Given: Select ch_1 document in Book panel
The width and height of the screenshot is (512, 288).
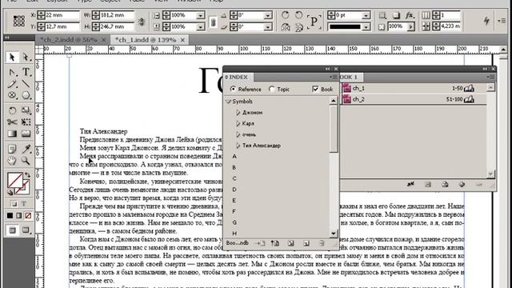Looking at the screenshot, I should click(x=414, y=88).
